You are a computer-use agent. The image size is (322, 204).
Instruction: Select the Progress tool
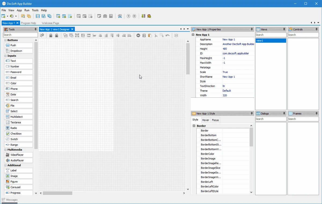(x=19, y=193)
